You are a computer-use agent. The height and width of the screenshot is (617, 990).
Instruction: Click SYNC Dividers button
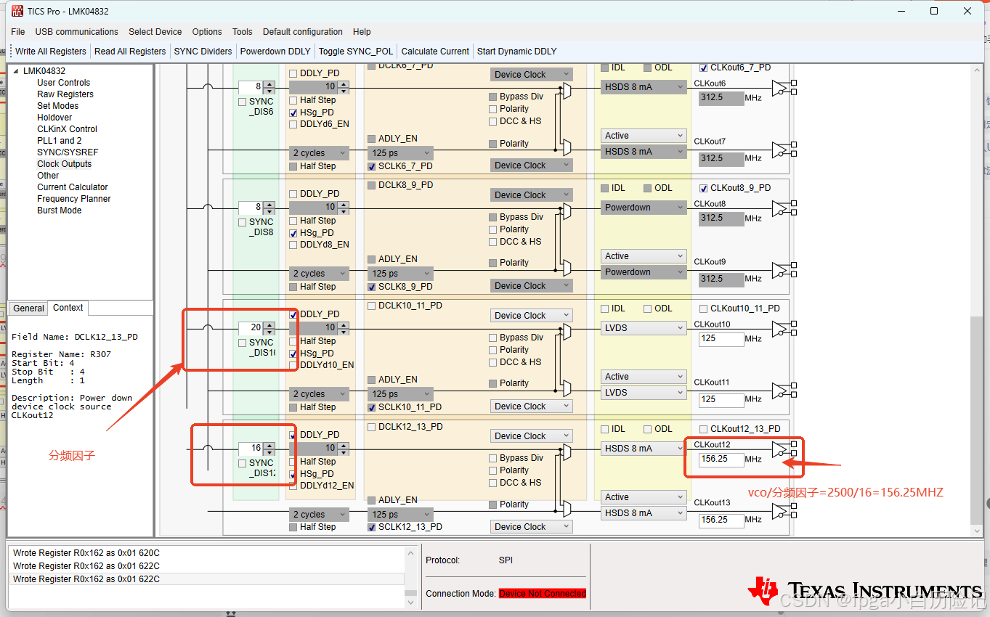[203, 52]
